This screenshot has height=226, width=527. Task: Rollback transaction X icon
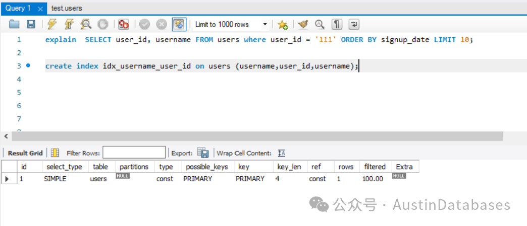pos(162,24)
